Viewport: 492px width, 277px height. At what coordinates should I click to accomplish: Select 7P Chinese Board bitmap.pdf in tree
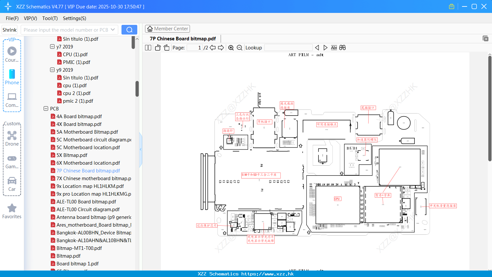pos(88,170)
